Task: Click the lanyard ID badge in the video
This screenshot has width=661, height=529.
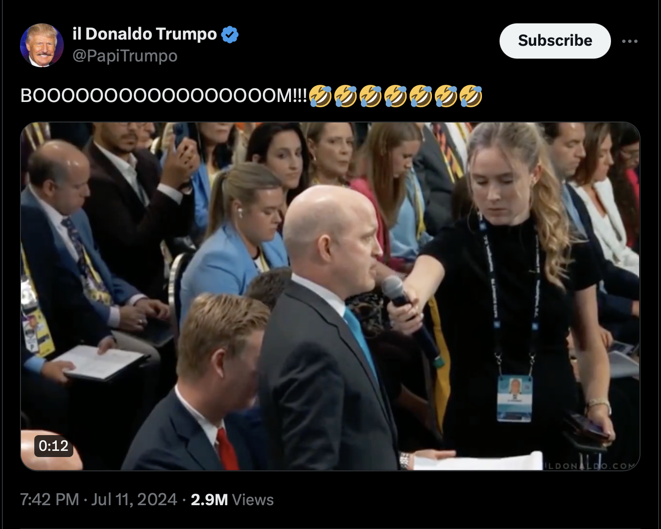Action: coord(514,398)
